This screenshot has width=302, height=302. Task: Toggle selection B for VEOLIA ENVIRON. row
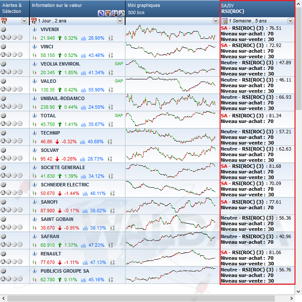[x=9, y=72]
